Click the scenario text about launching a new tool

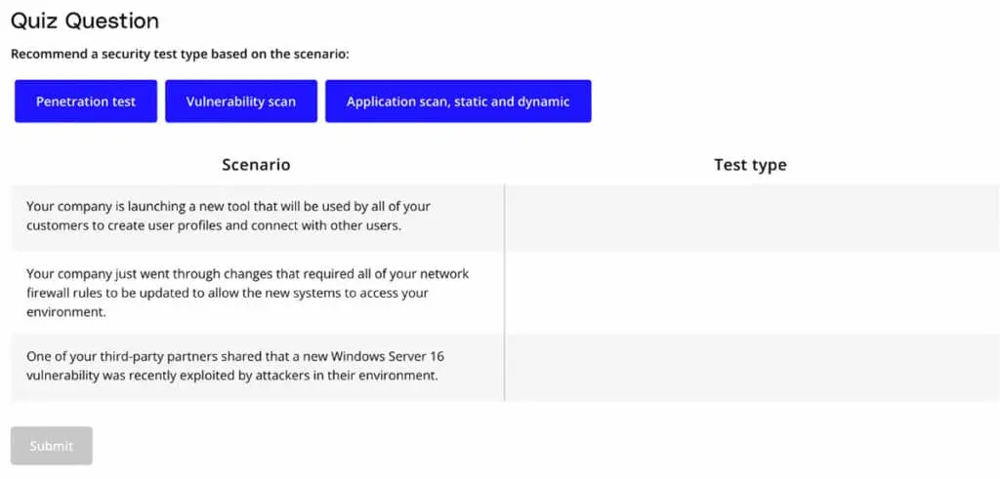point(229,217)
